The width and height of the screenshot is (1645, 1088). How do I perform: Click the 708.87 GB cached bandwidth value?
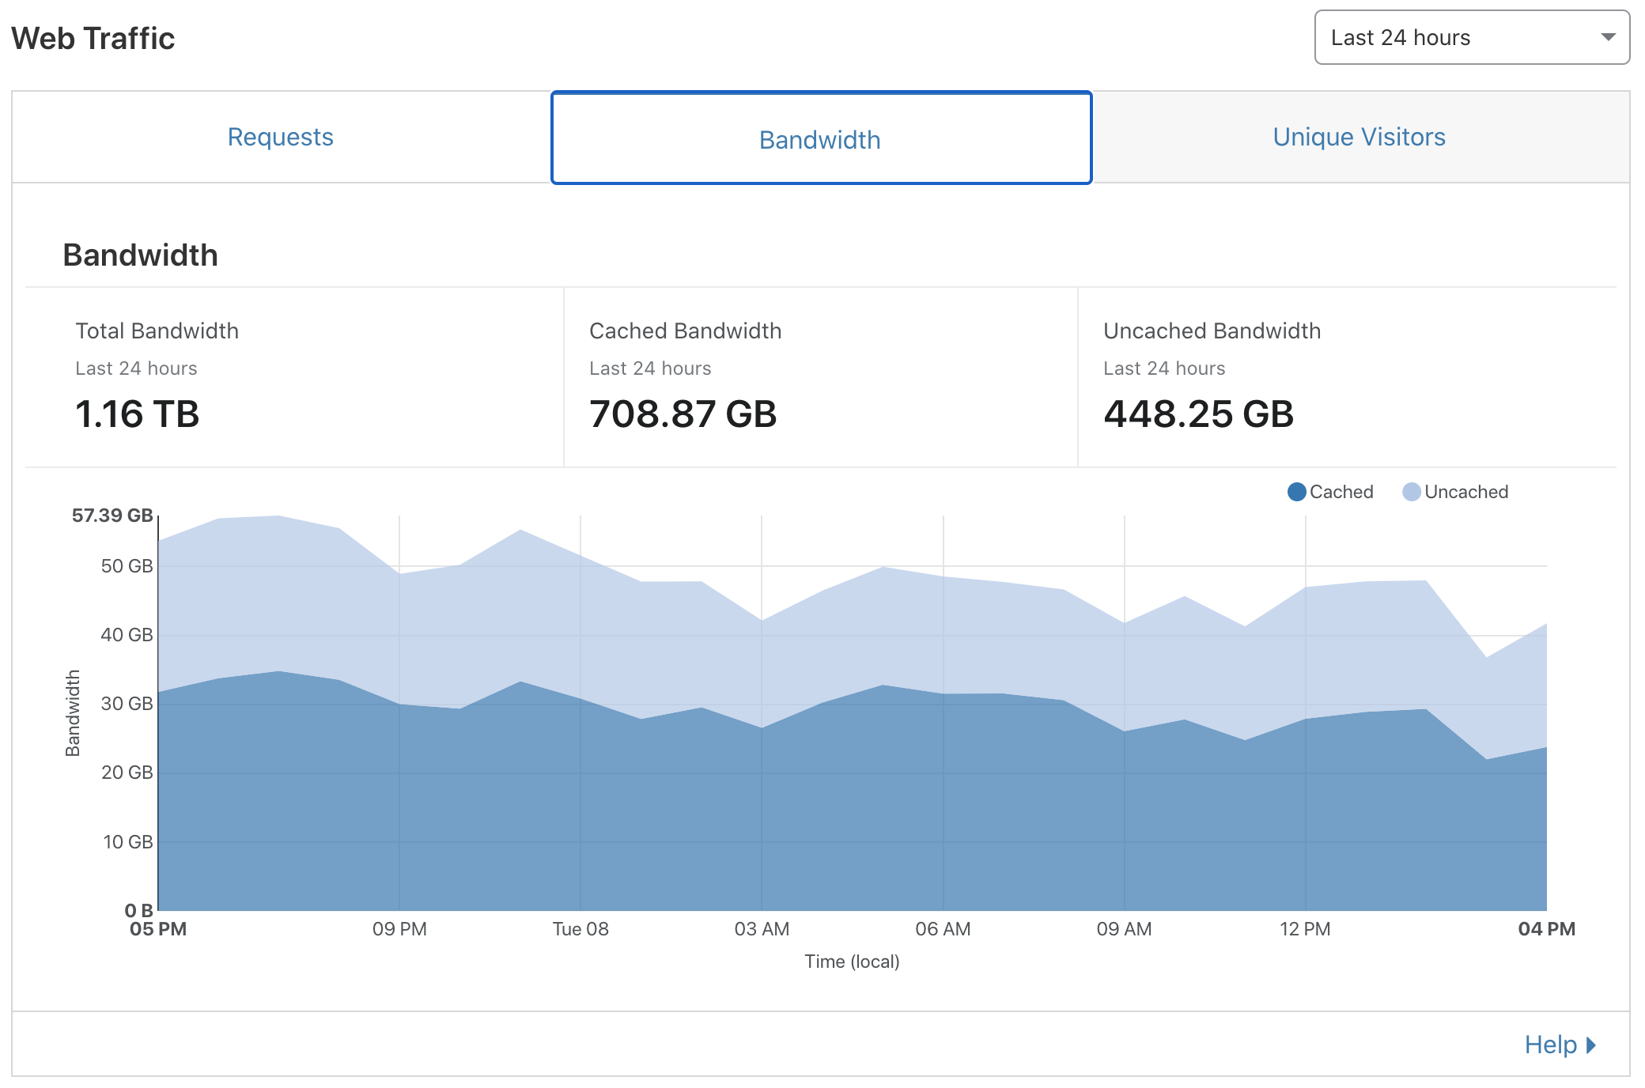(x=683, y=414)
